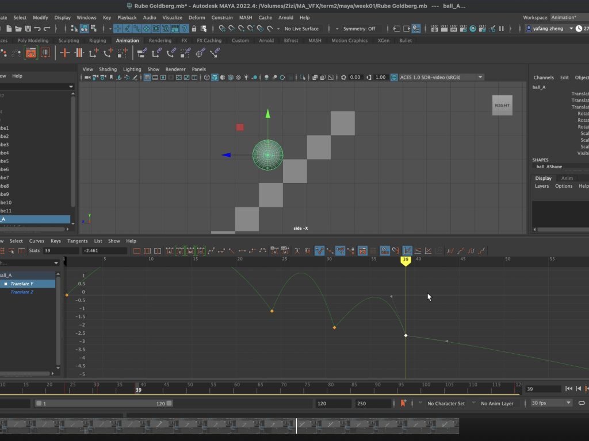Screen dimensions: 589x441
Task: Click the No Character Set button
Action: coord(446,404)
